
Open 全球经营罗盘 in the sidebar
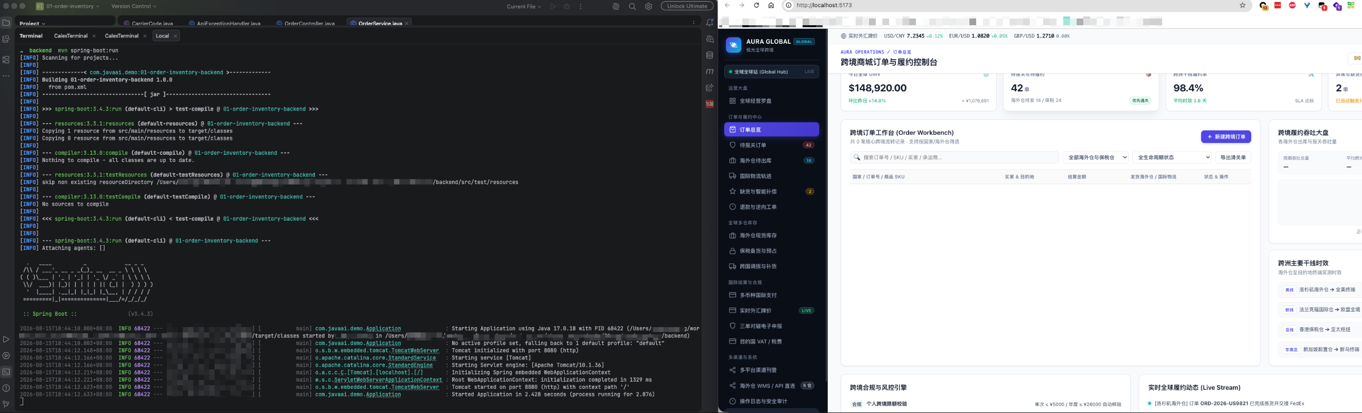point(772,101)
